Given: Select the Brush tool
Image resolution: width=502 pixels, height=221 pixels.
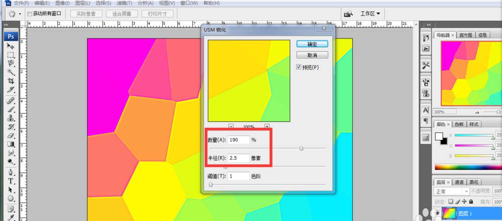Looking at the screenshot, I should tap(11, 109).
